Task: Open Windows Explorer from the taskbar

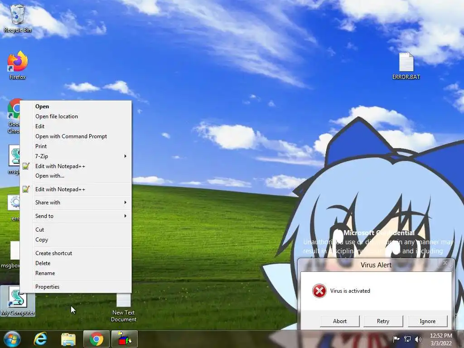Action: [x=68, y=339]
